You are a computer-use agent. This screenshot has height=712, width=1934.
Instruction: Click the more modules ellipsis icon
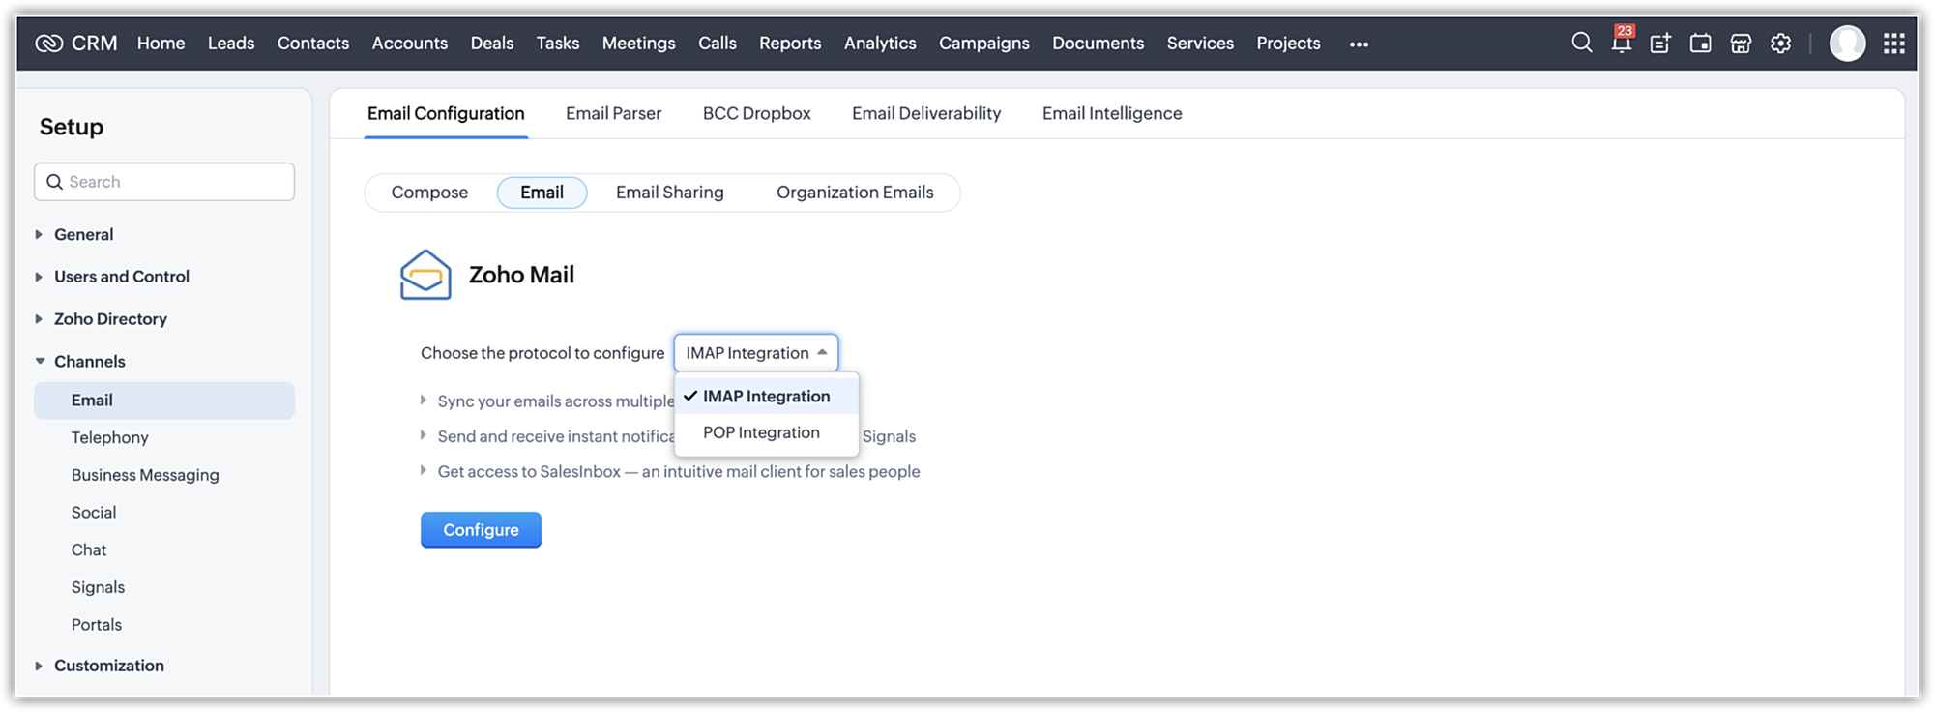click(x=1359, y=44)
